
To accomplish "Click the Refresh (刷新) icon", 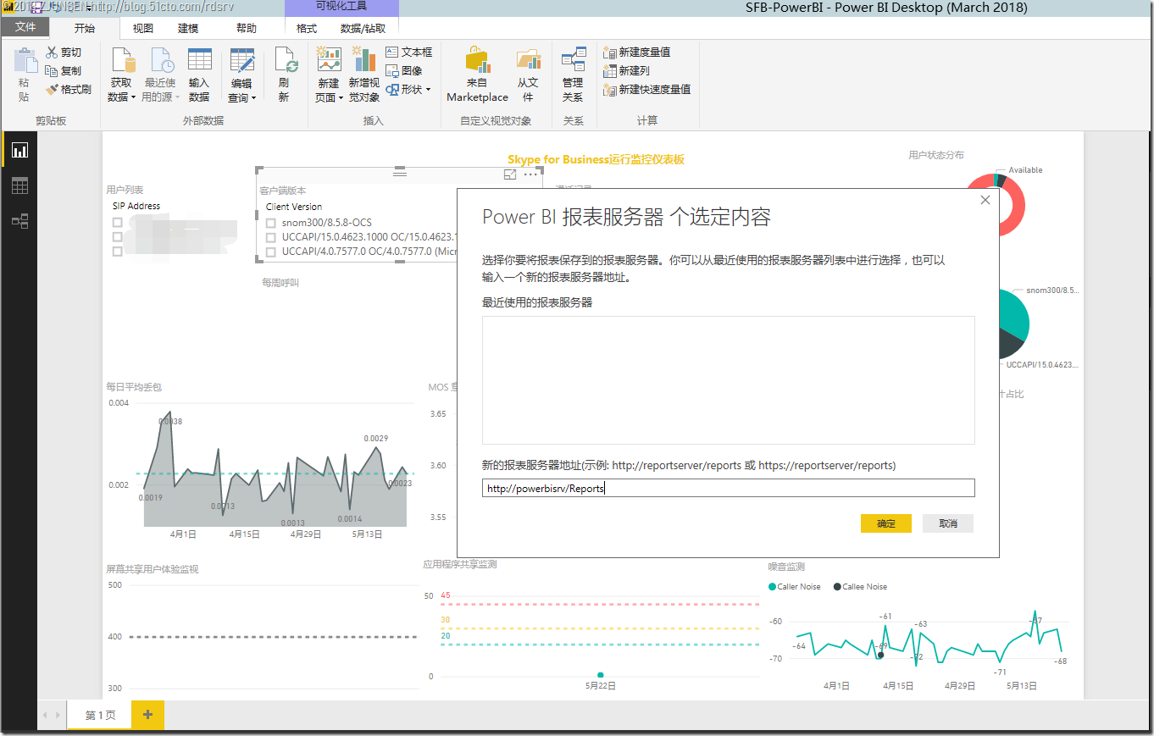I will (x=286, y=61).
